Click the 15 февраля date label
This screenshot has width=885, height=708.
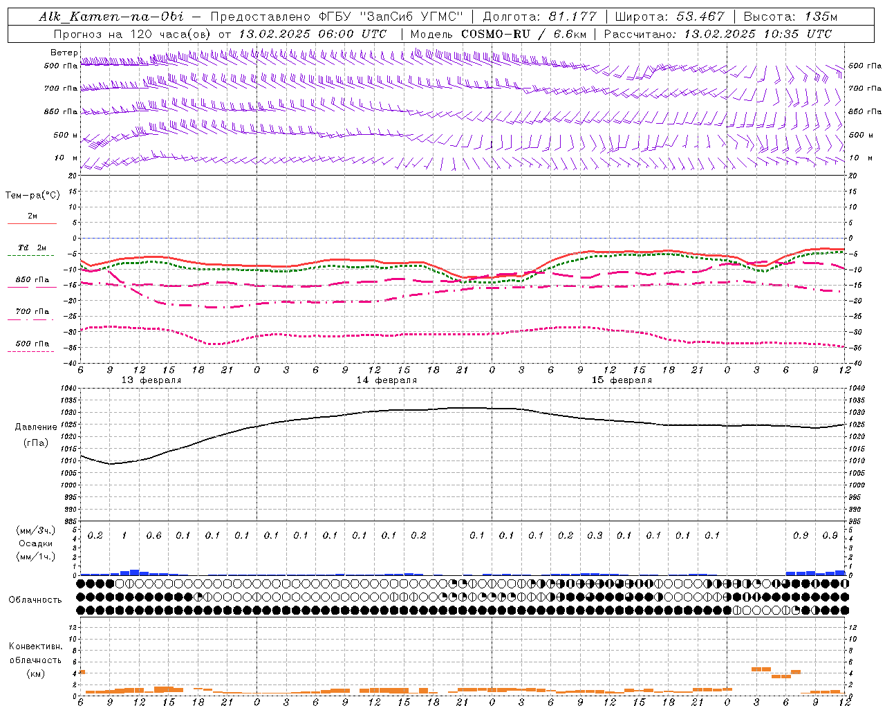(x=622, y=380)
